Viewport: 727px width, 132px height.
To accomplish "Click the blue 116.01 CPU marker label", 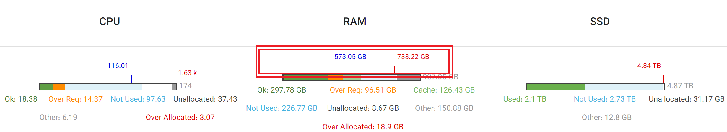I will point(118,66).
